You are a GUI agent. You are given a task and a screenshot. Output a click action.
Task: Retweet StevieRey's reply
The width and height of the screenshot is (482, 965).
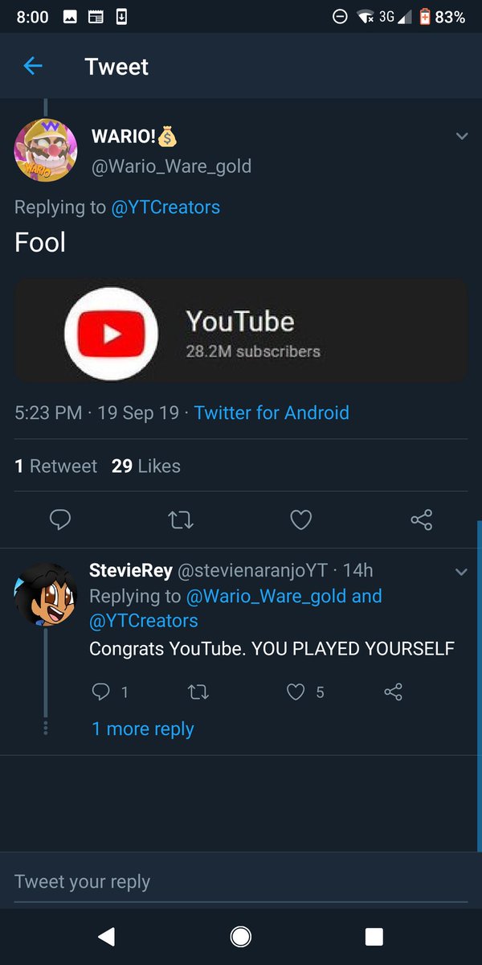[x=198, y=692]
